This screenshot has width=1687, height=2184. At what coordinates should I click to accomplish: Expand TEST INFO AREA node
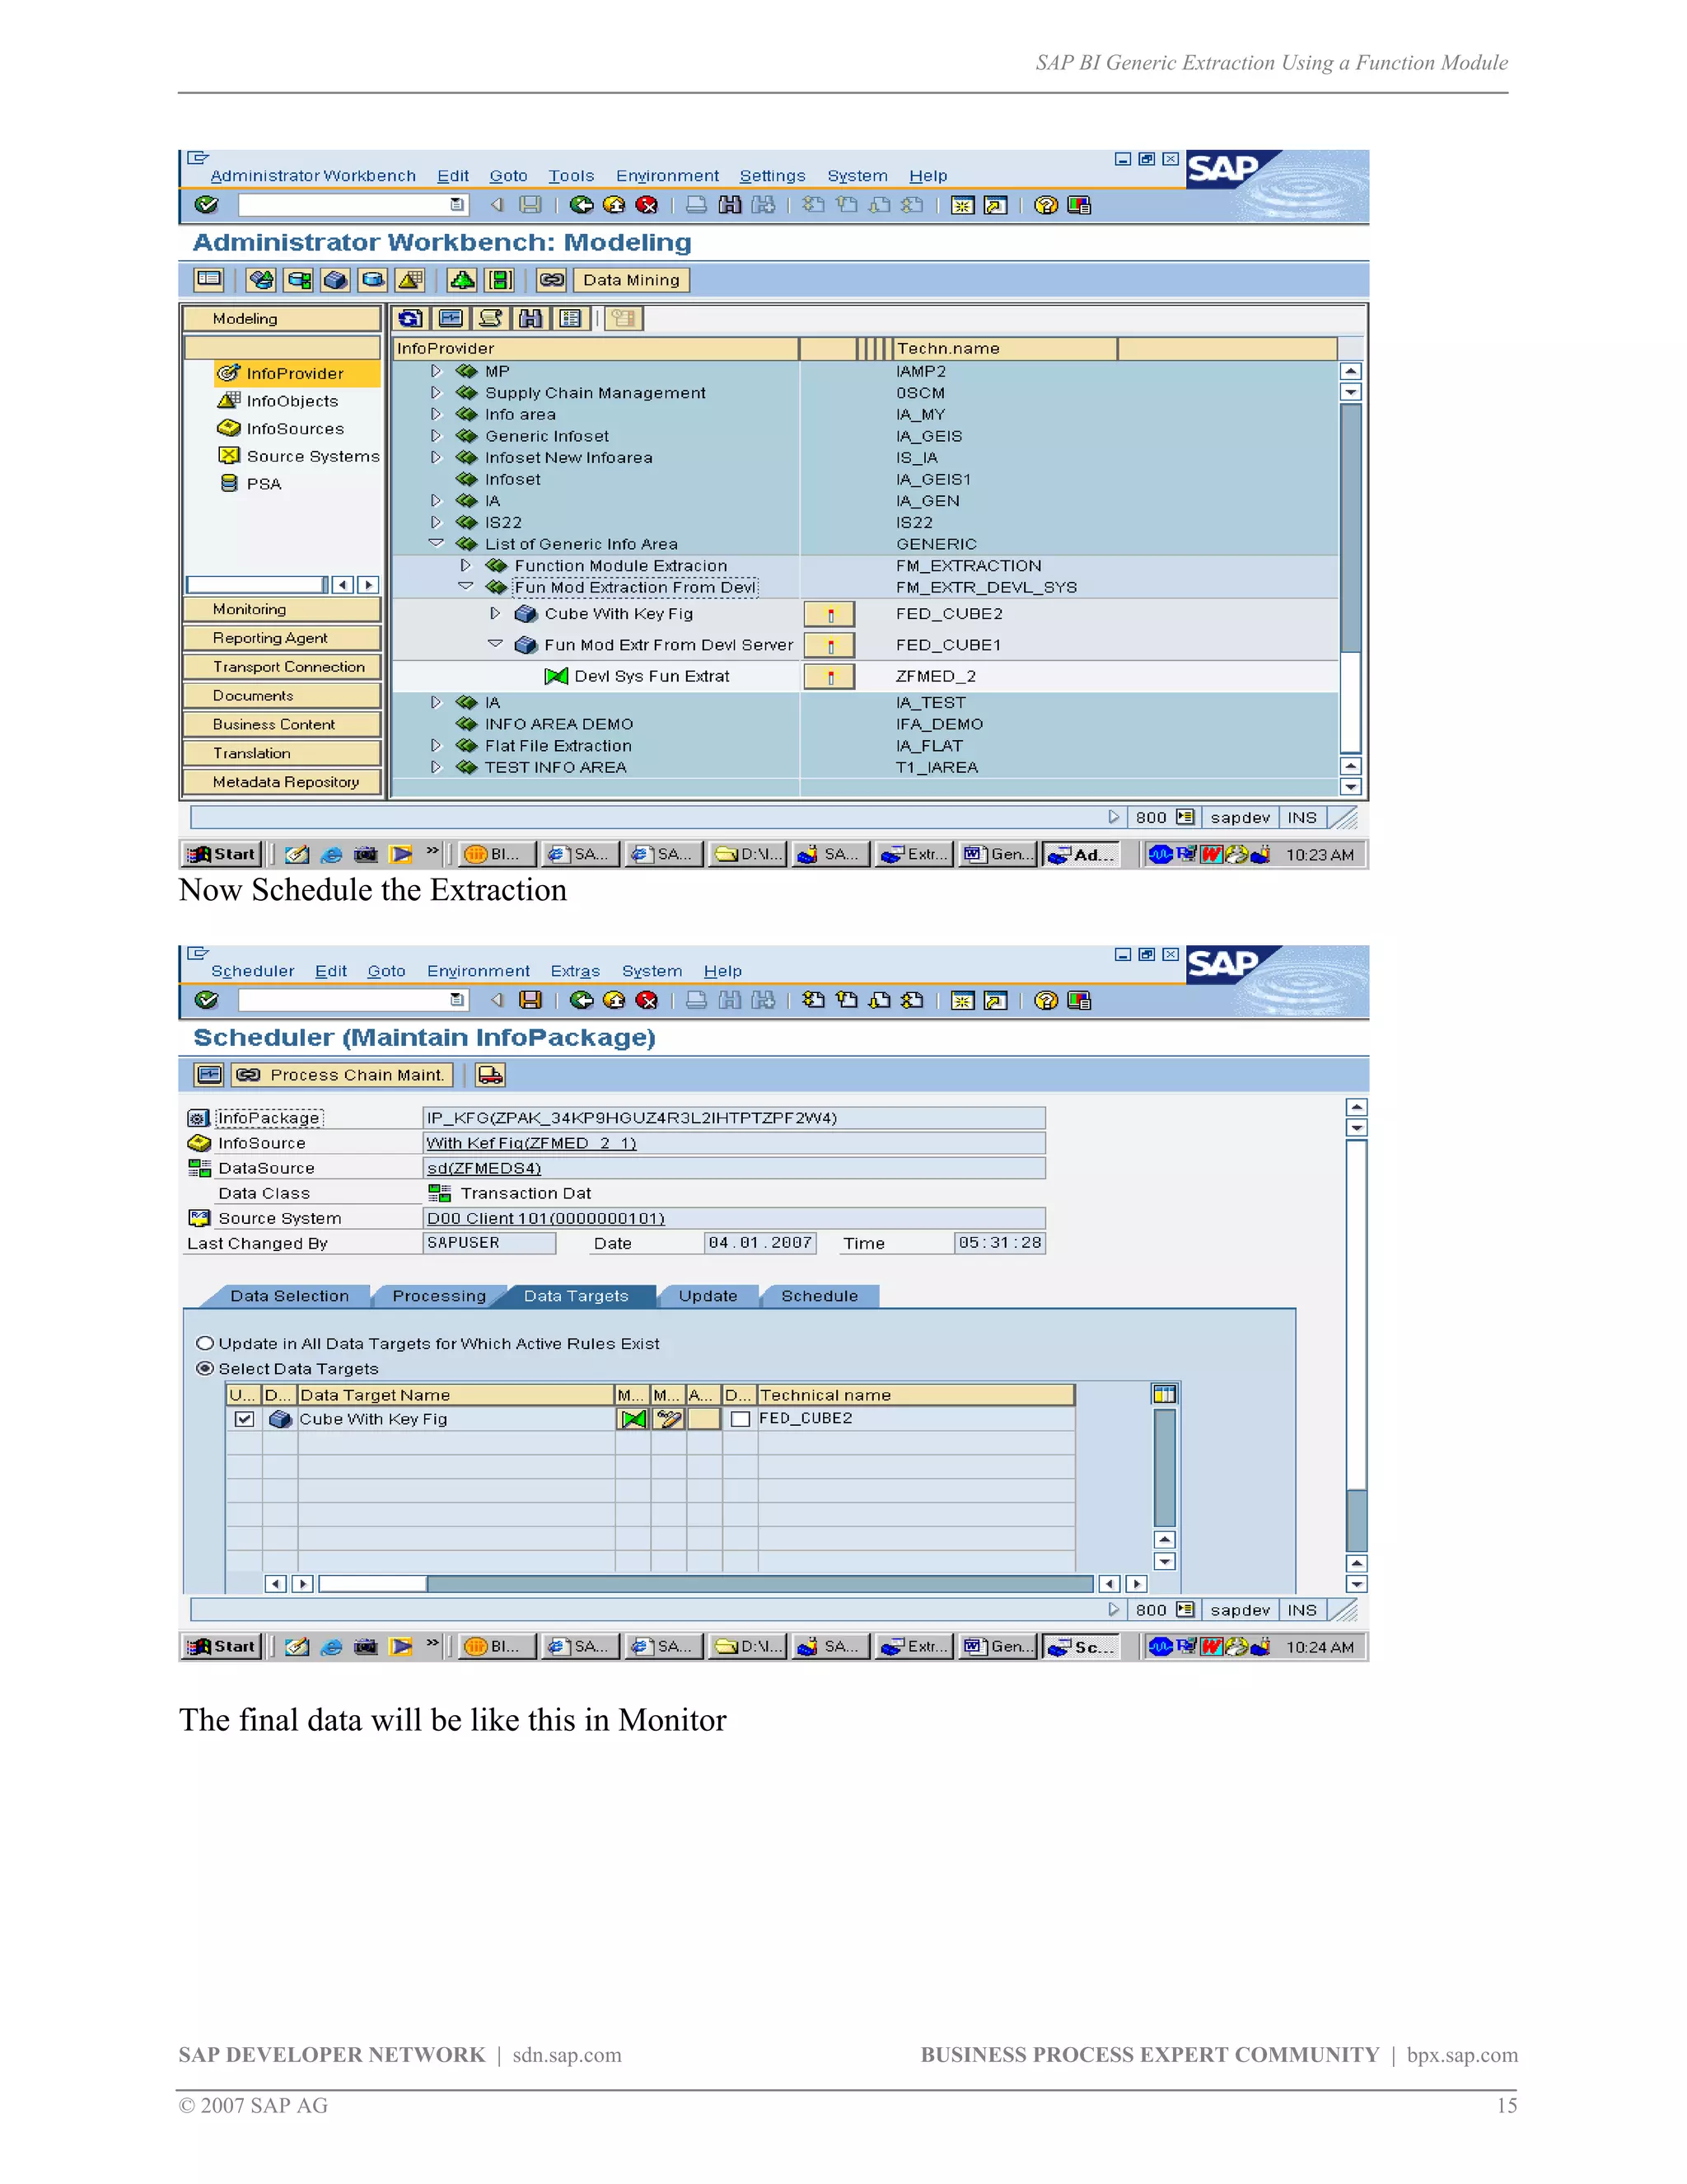[x=436, y=767]
